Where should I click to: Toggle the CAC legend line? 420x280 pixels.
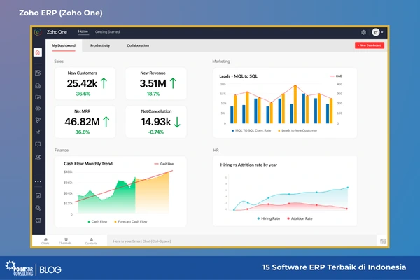(x=335, y=76)
